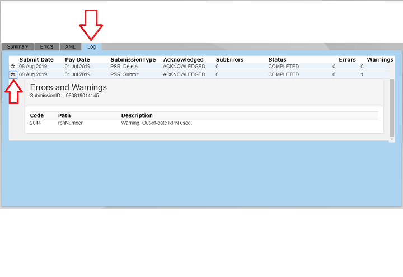Click the SubmissionType column header

click(133, 59)
